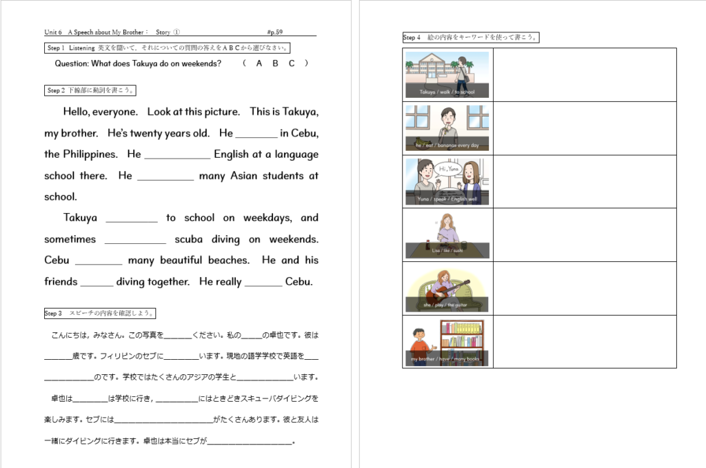Click the words 'He's twenty years old.'
The image size is (706, 468).
pos(159,133)
